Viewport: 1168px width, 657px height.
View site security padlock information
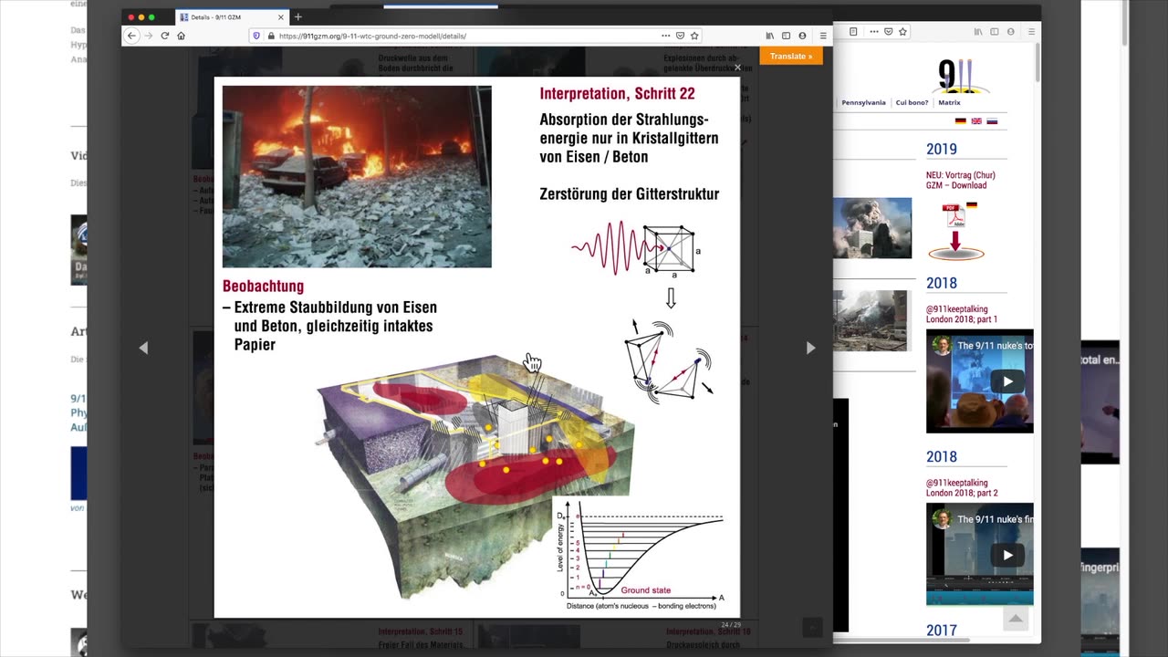(271, 36)
